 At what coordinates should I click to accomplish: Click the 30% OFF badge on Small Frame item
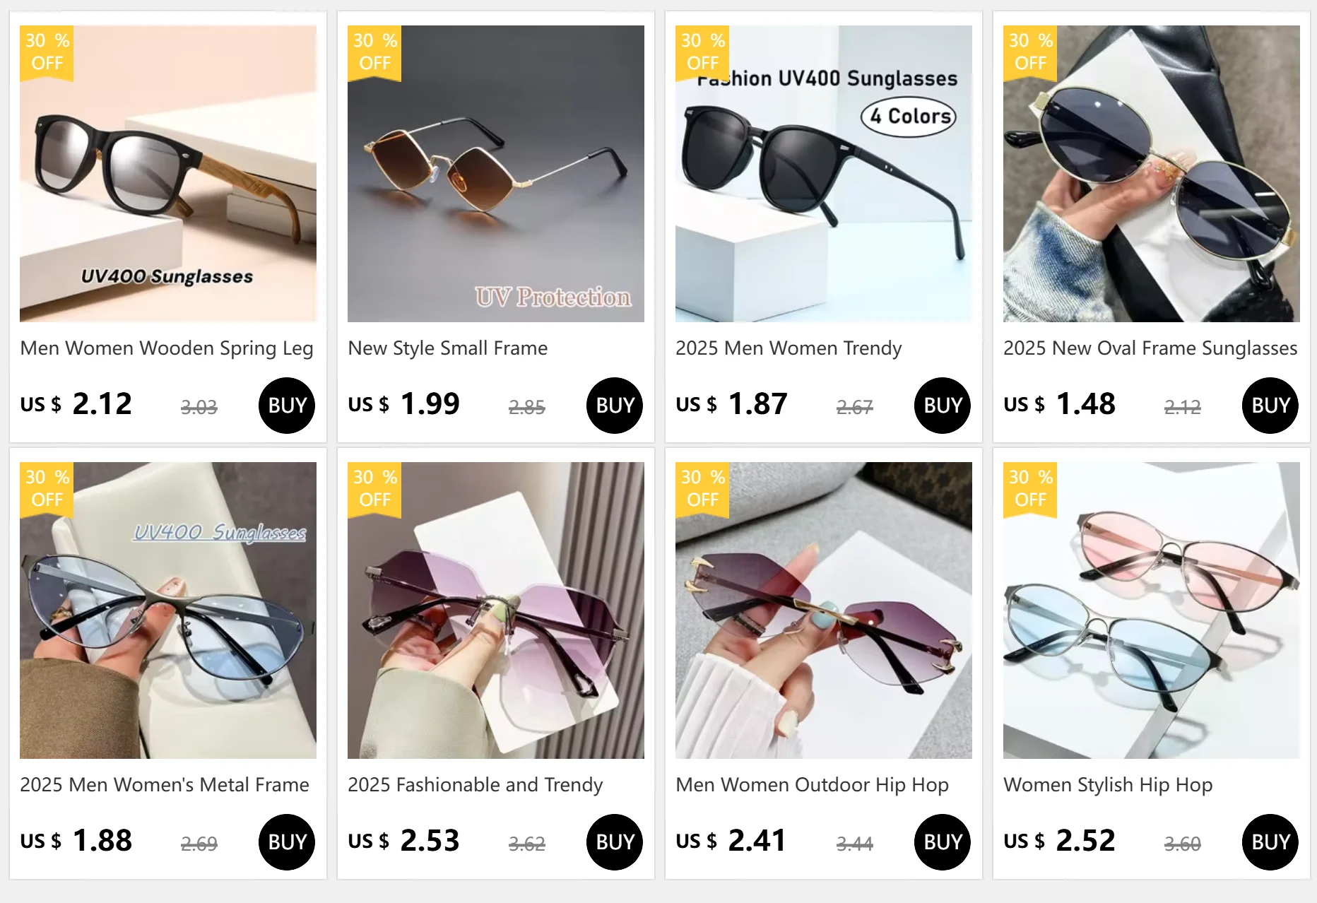click(374, 53)
